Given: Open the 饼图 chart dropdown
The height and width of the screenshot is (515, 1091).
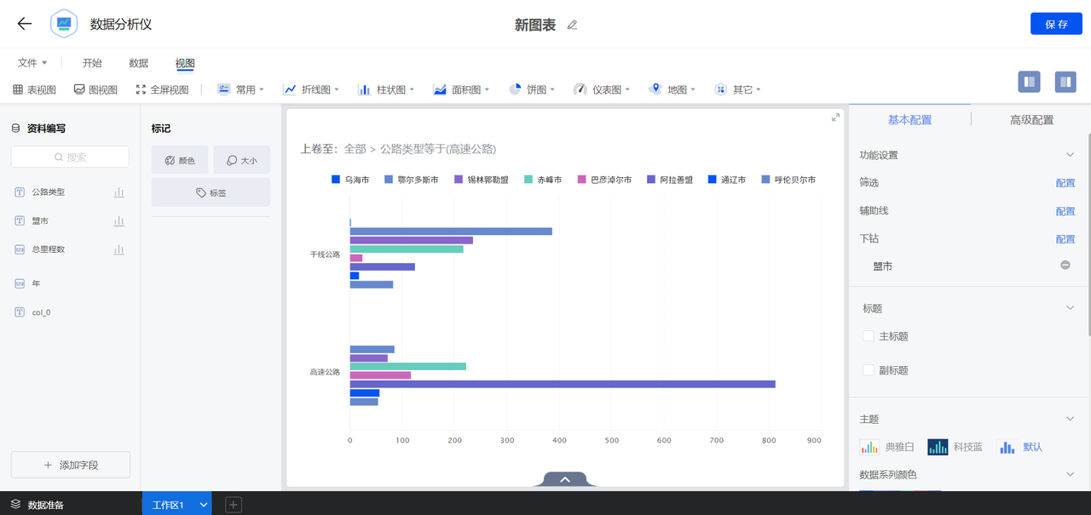Looking at the screenshot, I should 532,89.
